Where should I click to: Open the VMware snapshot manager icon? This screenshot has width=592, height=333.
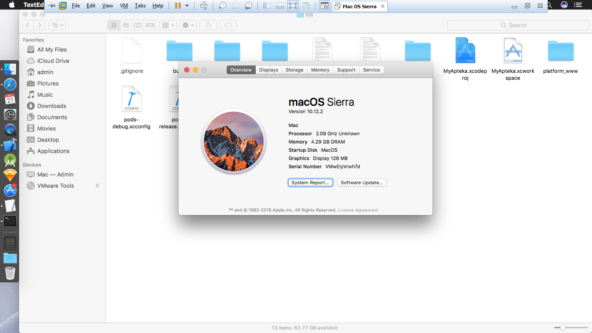(248, 6)
